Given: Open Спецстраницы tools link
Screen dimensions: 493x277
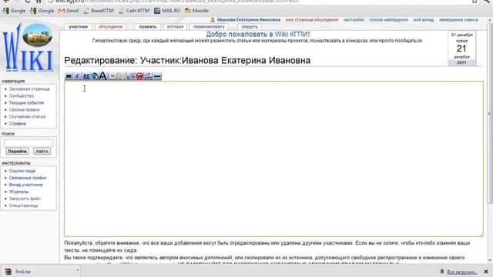Looking at the screenshot, I should [23, 205].
